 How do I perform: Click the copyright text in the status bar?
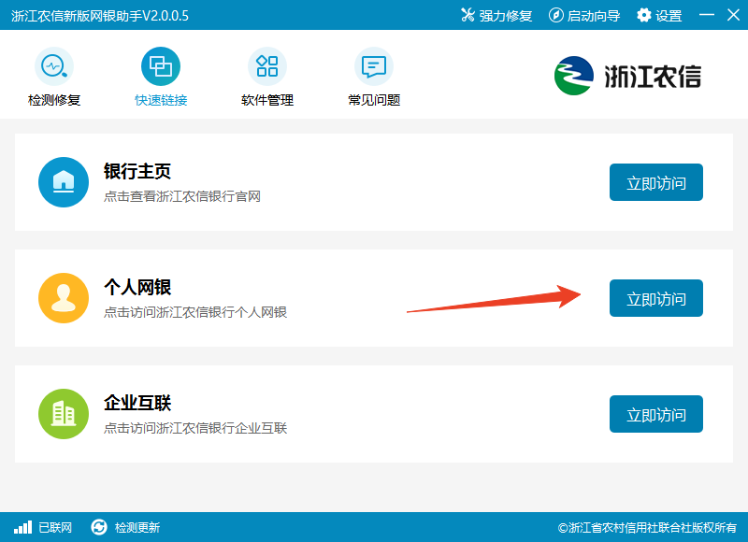pyautogui.click(x=645, y=526)
